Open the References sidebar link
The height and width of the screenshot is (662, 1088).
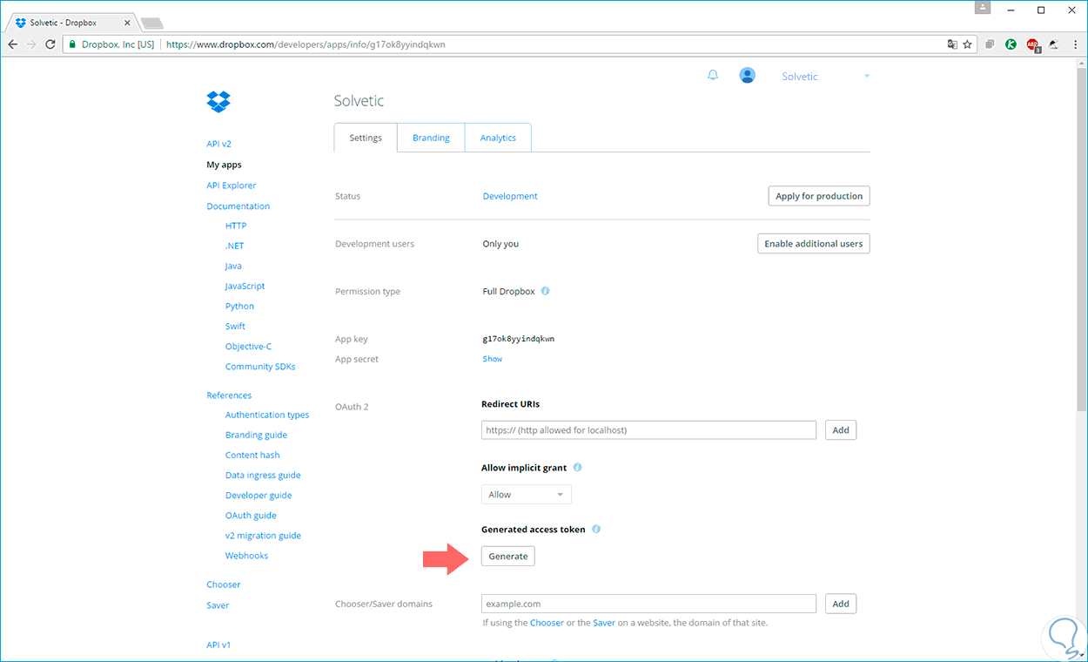[x=229, y=395]
